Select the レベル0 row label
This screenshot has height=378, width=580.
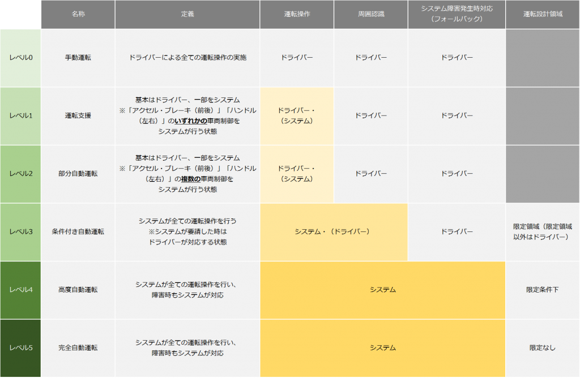(21, 58)
